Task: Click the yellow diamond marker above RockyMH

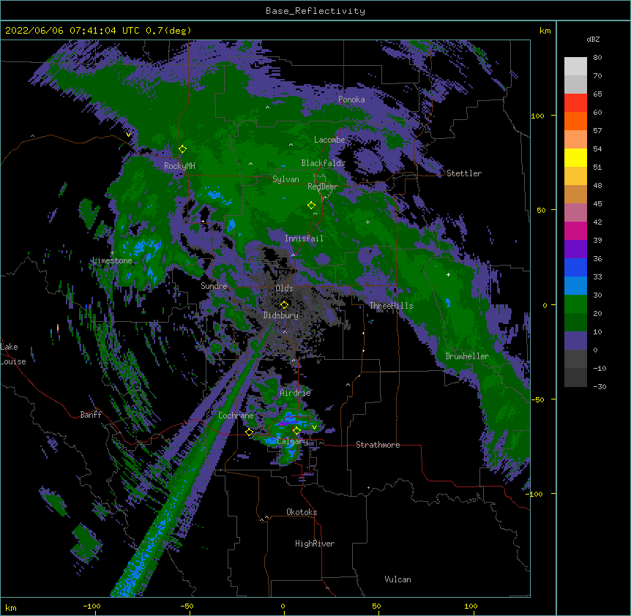Action: [183, 149]
